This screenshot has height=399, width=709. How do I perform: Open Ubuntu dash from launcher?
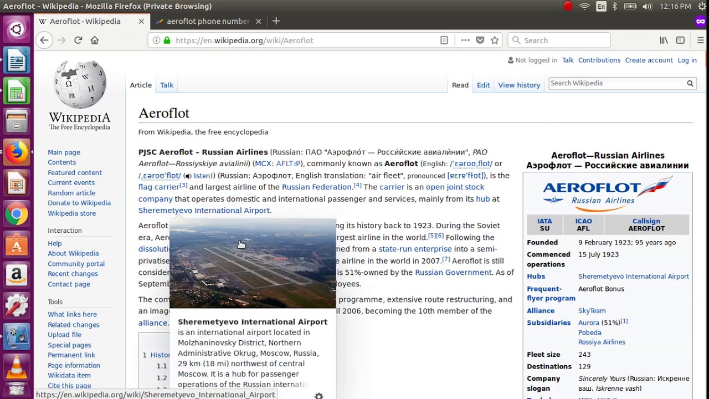point(16,29)
